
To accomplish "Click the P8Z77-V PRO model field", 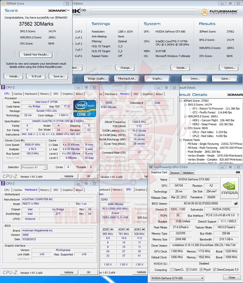I will (45, 204).
